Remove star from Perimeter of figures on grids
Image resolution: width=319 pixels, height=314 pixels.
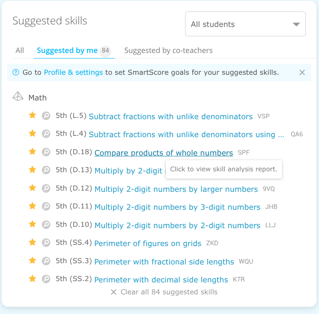tap(32, 243)
